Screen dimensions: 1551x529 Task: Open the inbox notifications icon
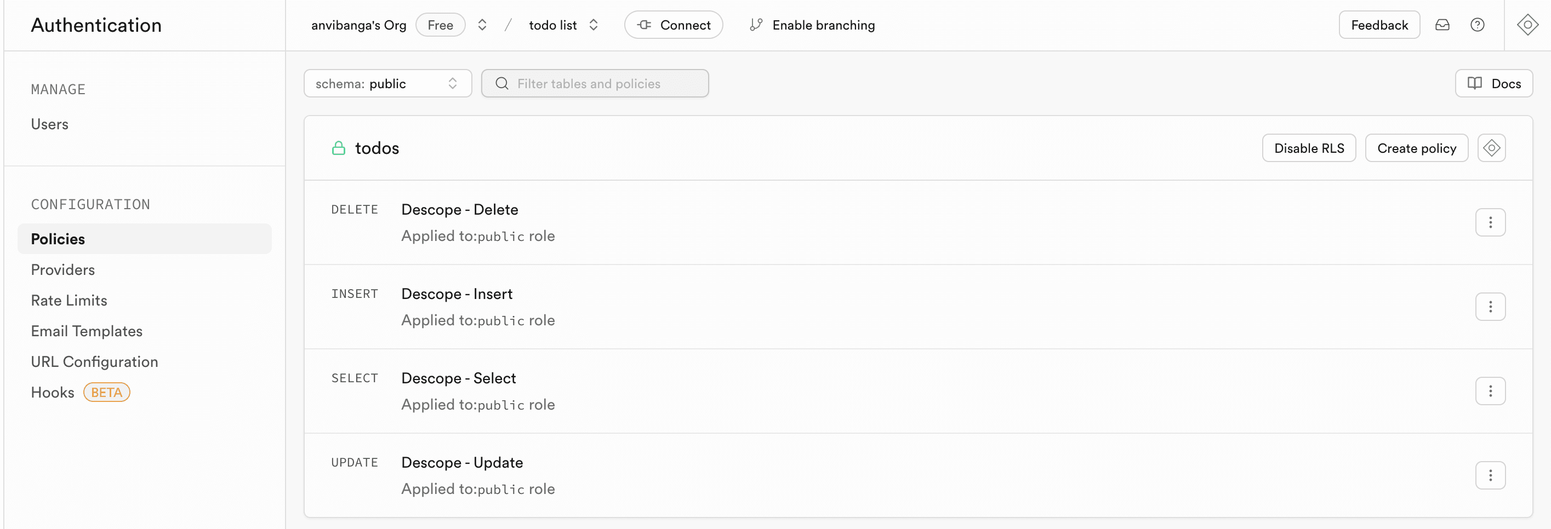(1442, 25)
